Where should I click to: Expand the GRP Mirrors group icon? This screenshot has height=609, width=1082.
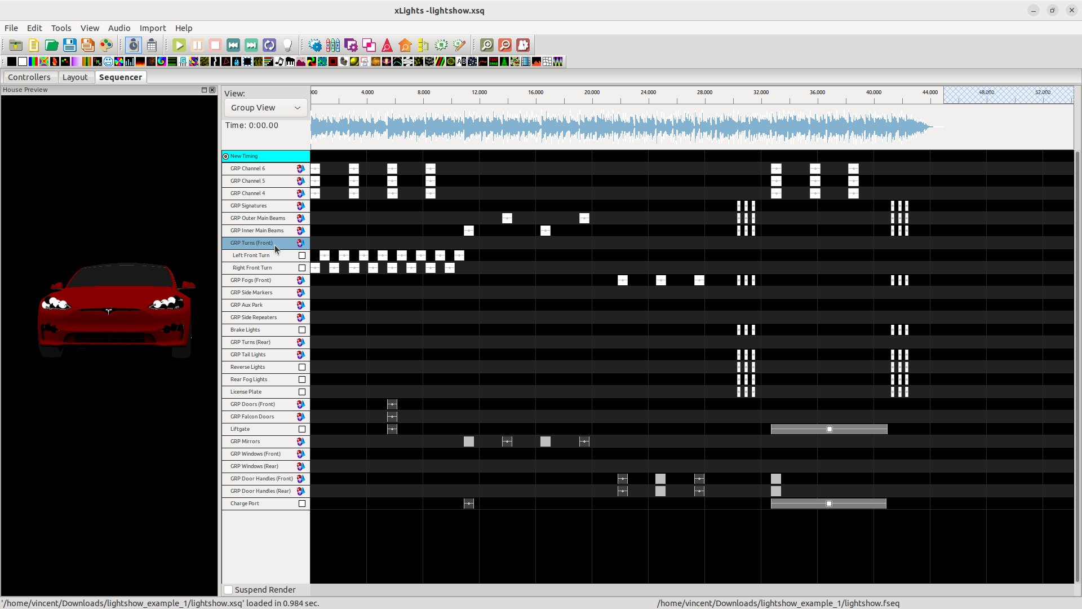(300, 442)
